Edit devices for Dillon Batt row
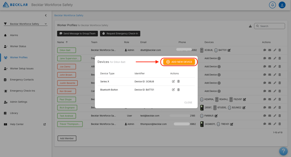291x157 pixels. pos(229,50)
